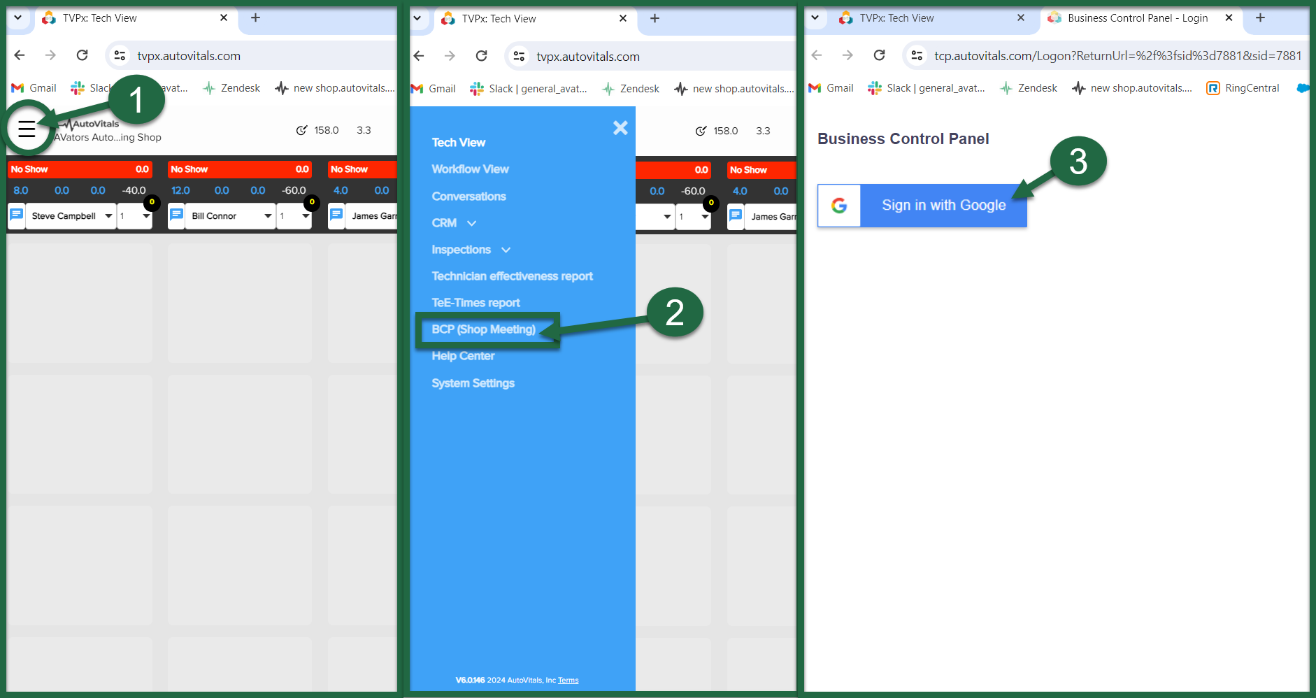Open Zendesk bookmark in first window

pos(231,88)
